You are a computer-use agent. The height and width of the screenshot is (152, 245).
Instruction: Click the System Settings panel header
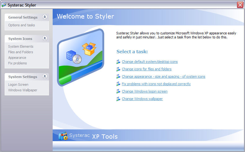(x=27, y=77)
